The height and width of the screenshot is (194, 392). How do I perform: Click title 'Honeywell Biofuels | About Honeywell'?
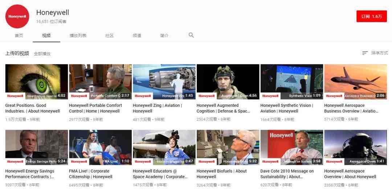click(x=222, y=174)
